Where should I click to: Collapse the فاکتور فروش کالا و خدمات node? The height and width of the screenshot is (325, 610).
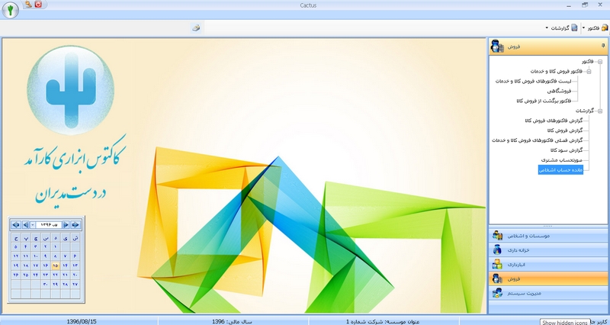(x=589, y=72)
